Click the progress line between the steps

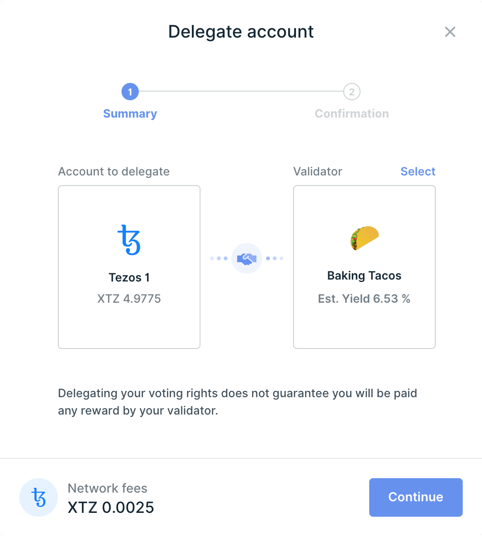click(x=241, y=92)
